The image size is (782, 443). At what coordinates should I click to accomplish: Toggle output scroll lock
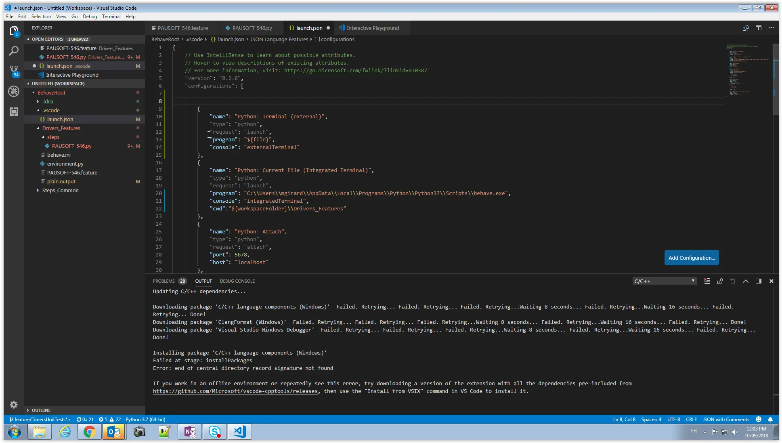tap(720, 281)
